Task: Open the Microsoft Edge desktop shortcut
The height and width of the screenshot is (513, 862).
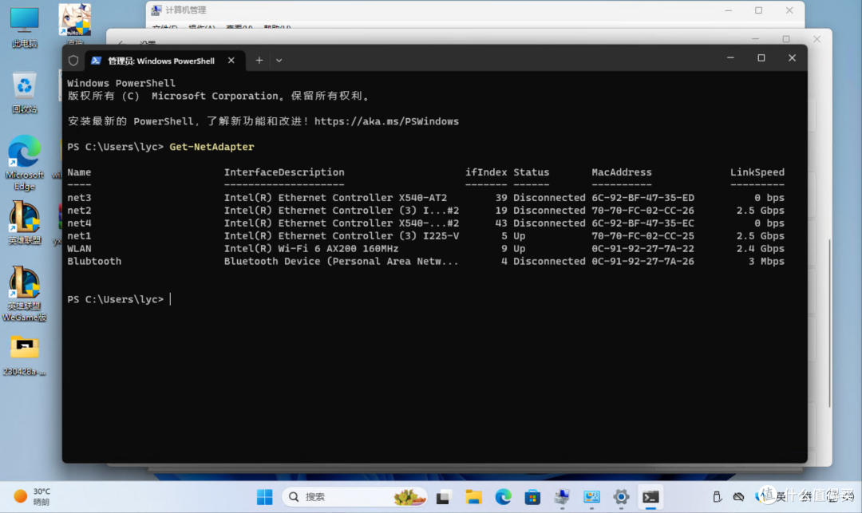Action: (25, 163)
